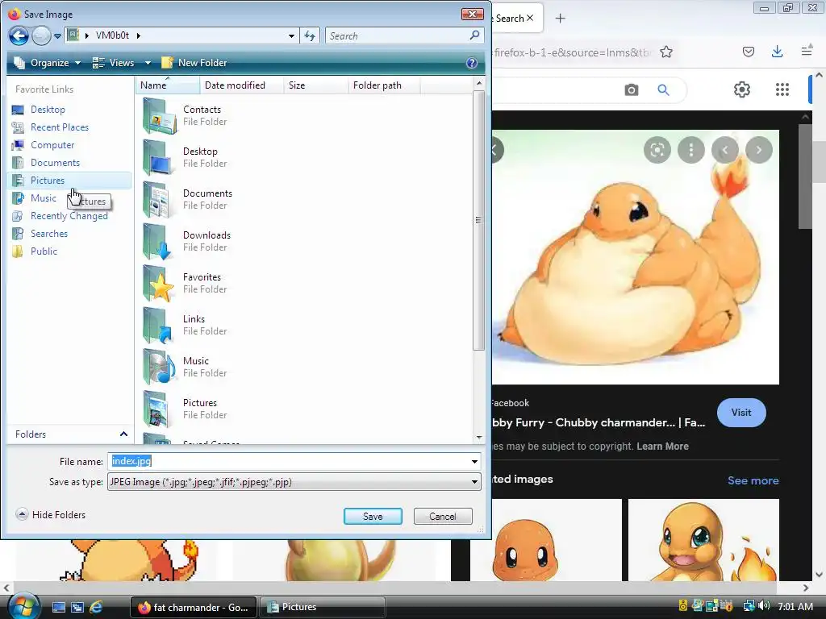Go back with the Save dialog back arrow
The height and width of the screenshot is (619, 826).
coord(19,35)
